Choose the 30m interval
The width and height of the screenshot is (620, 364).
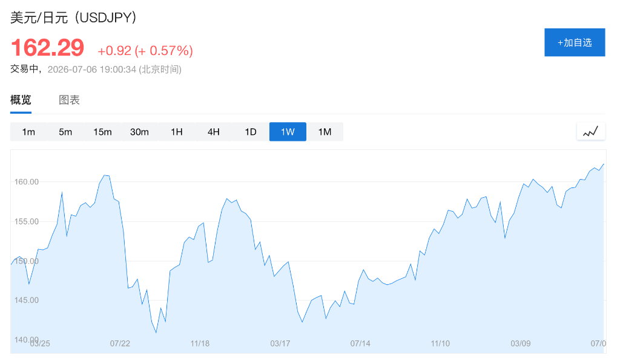(x=140, y=132)
